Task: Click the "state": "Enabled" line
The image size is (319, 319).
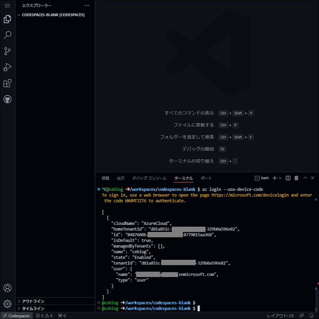Action: click(x=133, y=257)
